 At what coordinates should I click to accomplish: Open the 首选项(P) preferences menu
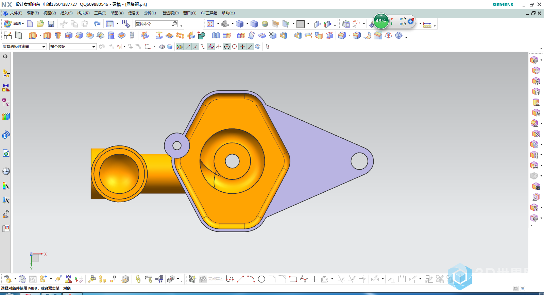[170, 13]
